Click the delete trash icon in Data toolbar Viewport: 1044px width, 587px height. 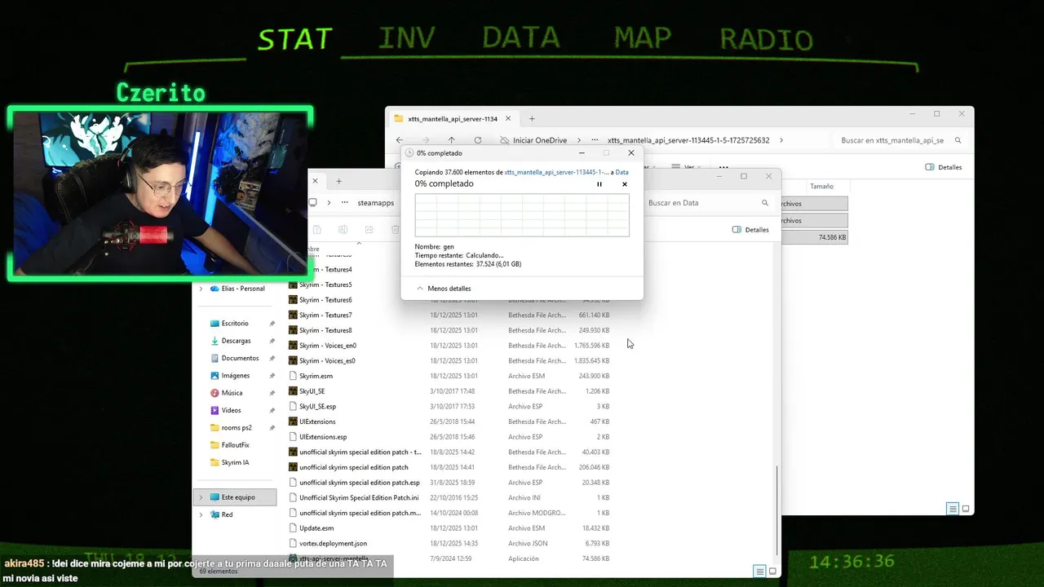click(x=396, y=230)
